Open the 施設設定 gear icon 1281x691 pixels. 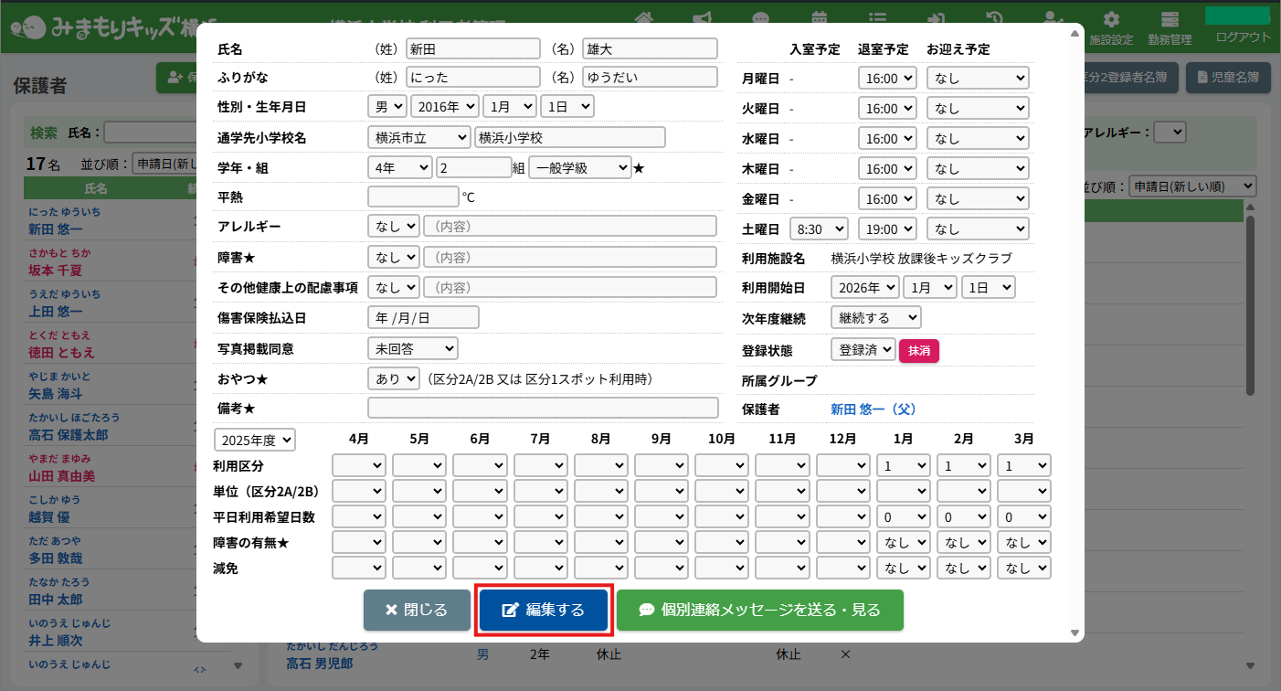[x=1111, y=19]
